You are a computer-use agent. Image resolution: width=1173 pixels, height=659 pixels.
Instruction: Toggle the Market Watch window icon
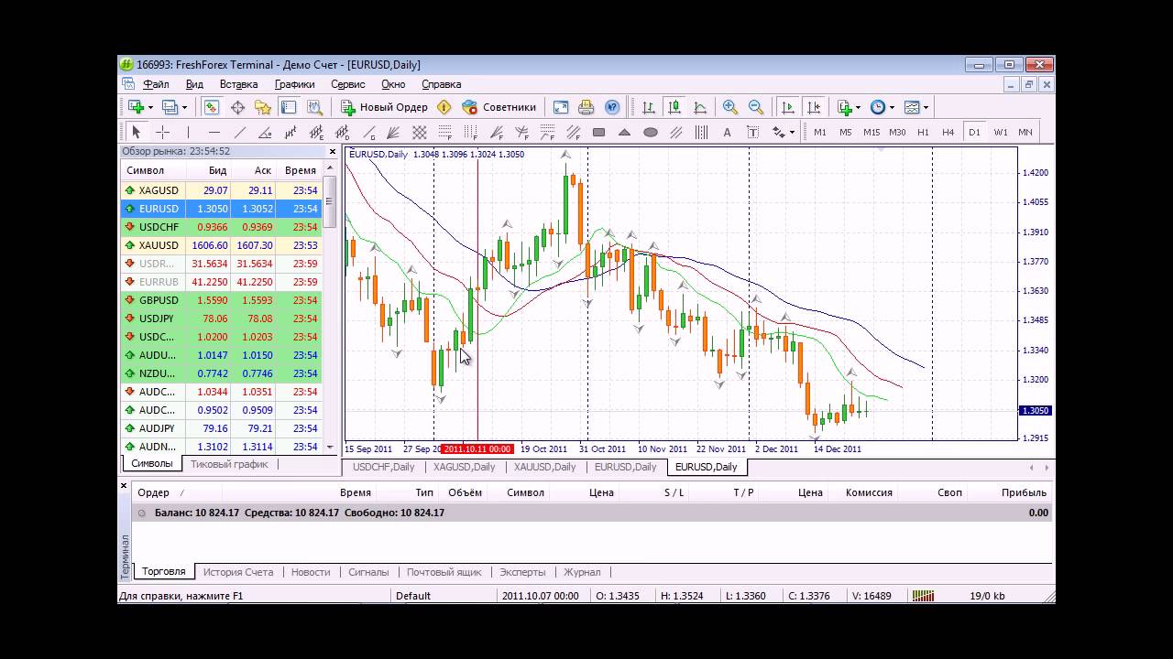pyautogui.click(x=211, y=107)
